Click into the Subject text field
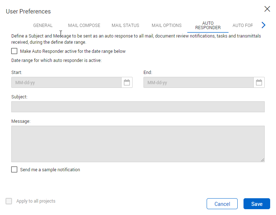The height and width of the screenshot is (215, 276). 138,107
